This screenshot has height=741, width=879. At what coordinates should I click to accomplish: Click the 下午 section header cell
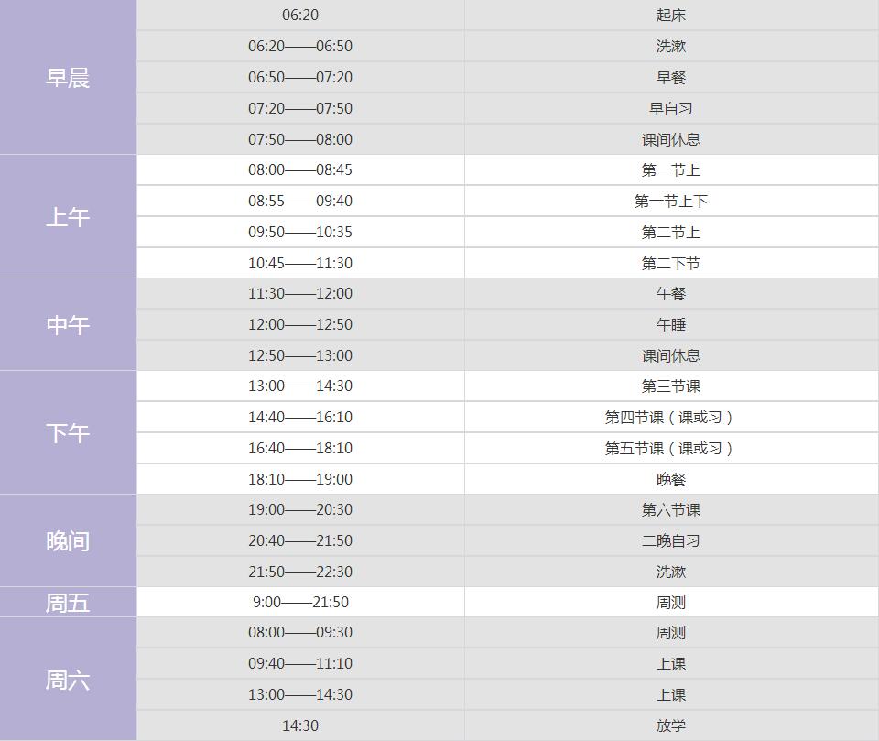(68, 432)
